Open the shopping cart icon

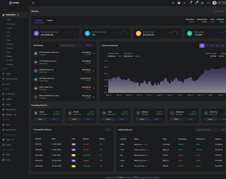[190, 3]
